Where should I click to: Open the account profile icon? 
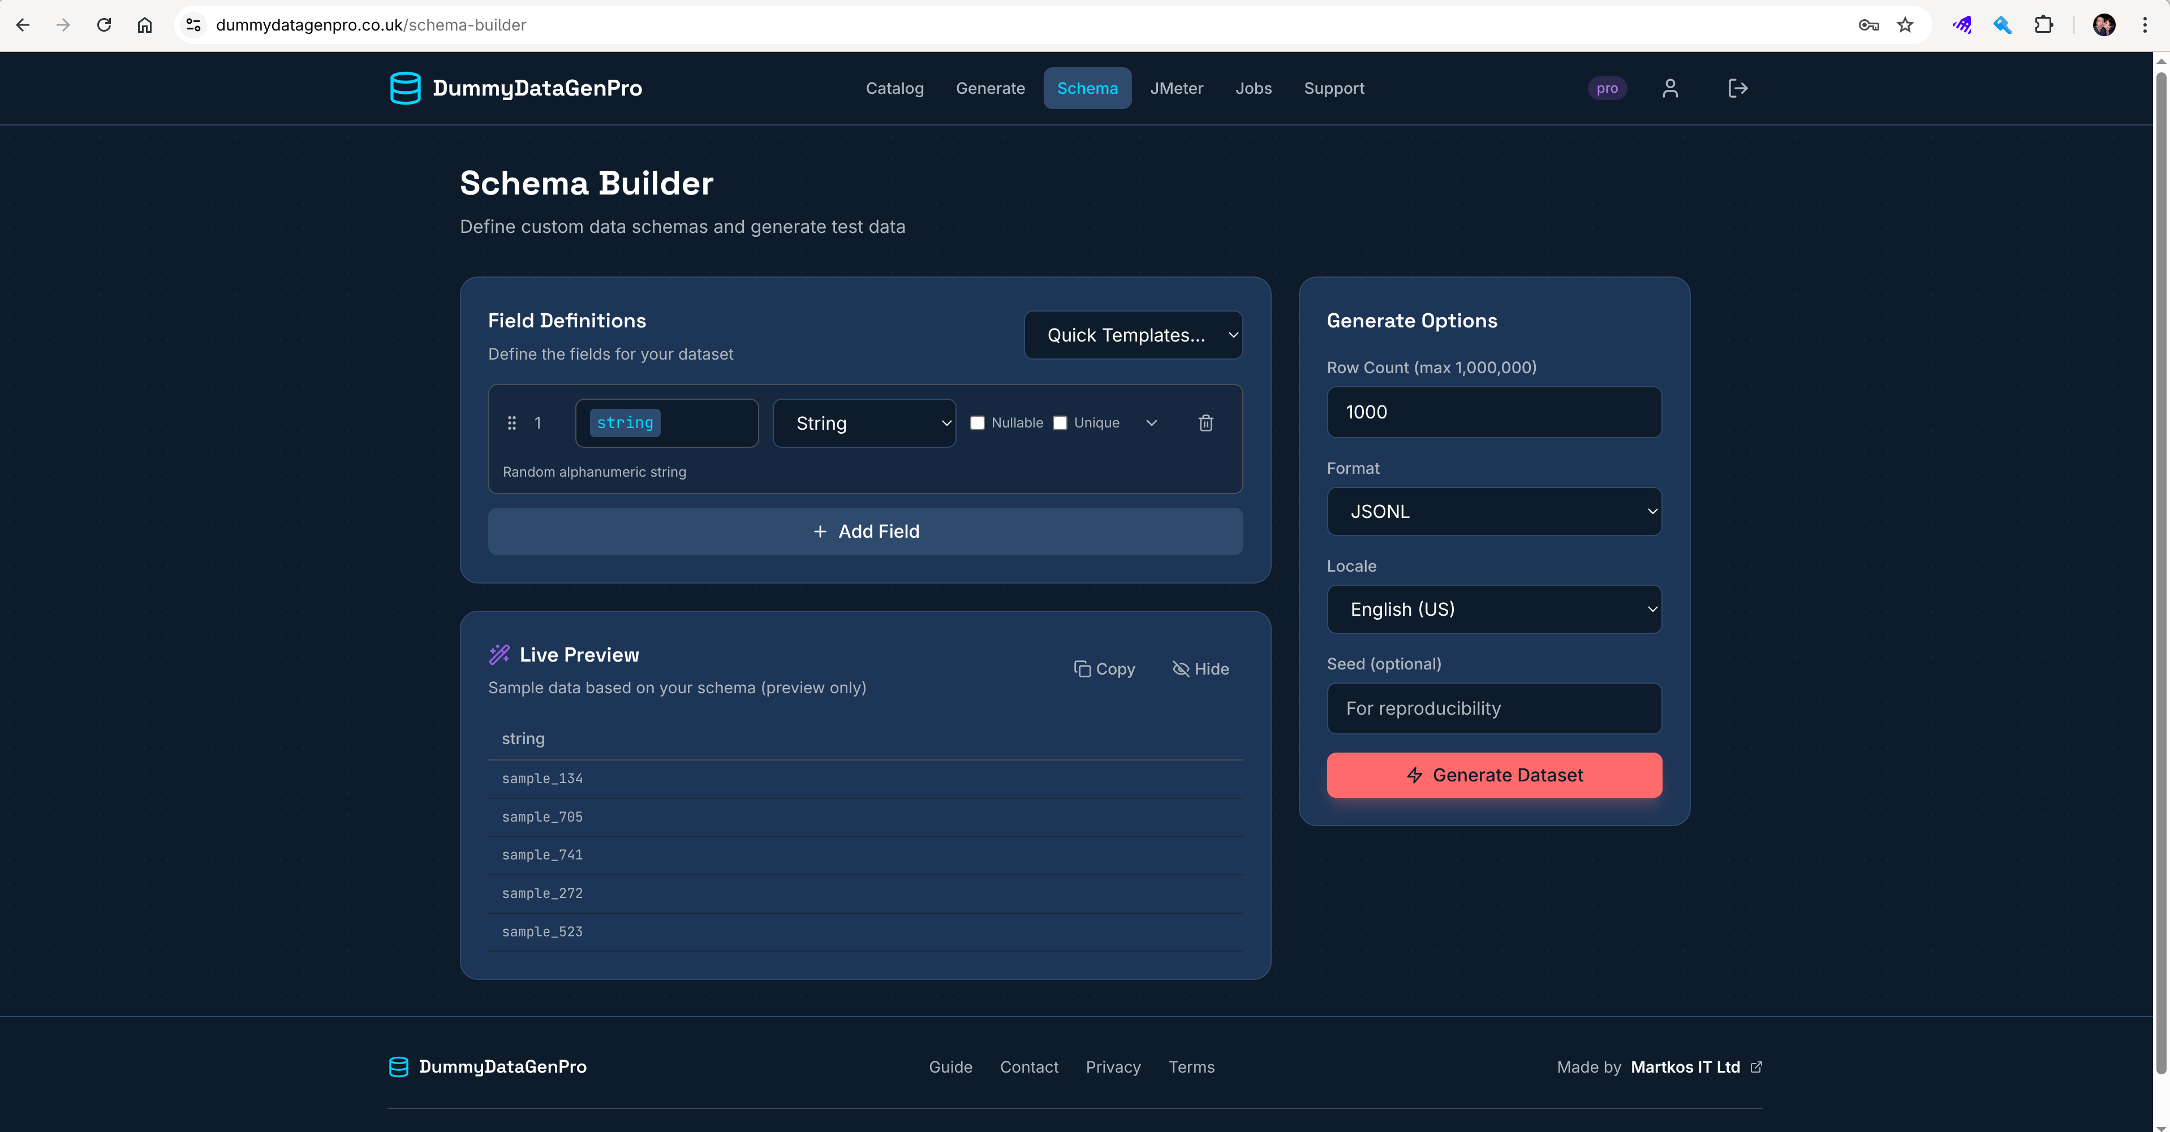click(x=1670, y=88)
